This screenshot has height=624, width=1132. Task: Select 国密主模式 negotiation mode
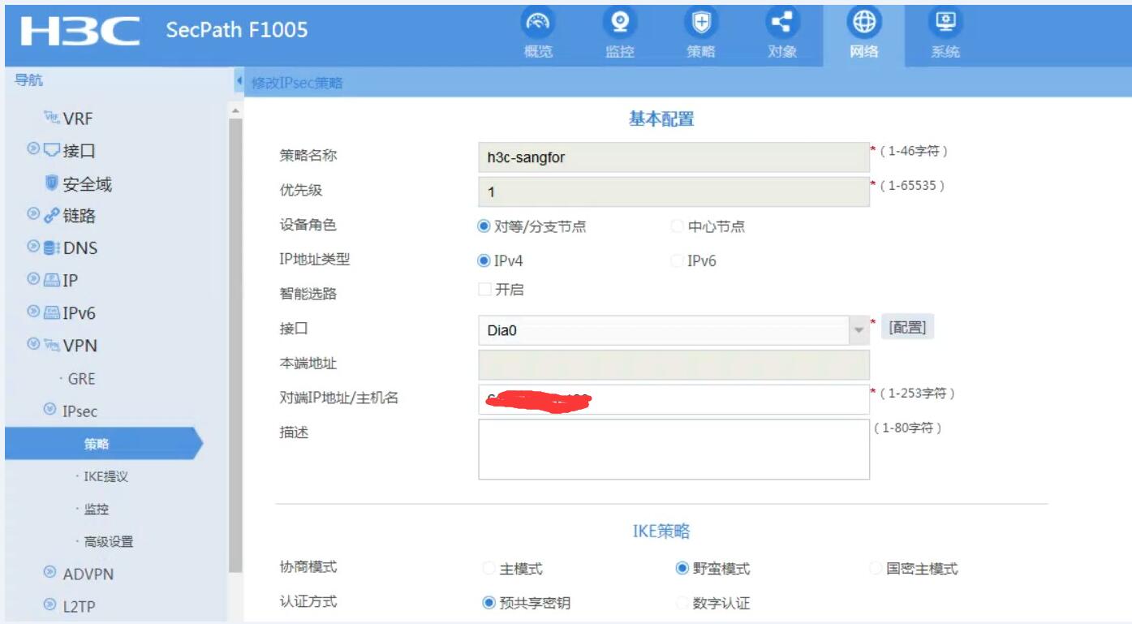click(875, 569)
